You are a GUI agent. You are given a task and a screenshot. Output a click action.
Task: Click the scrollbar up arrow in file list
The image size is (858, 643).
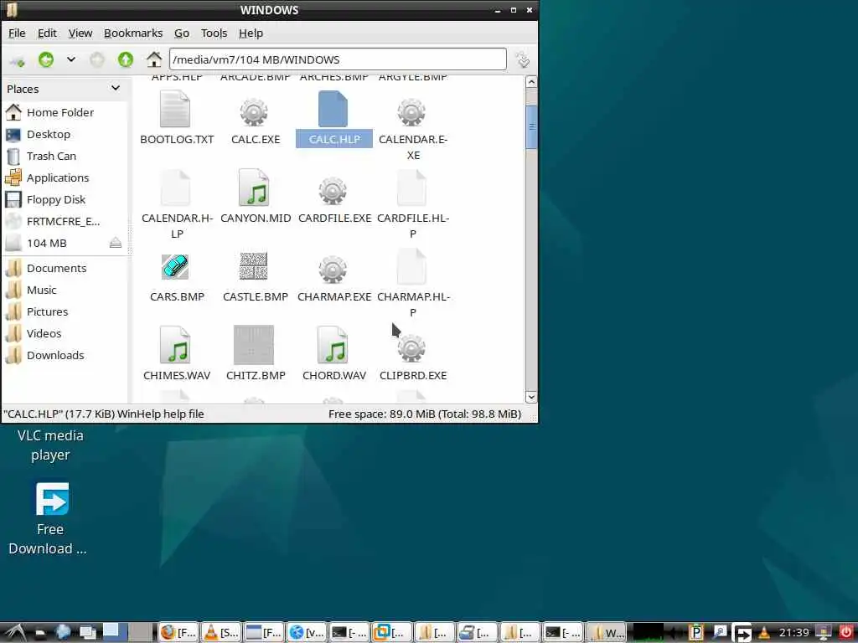pos(531,82)
